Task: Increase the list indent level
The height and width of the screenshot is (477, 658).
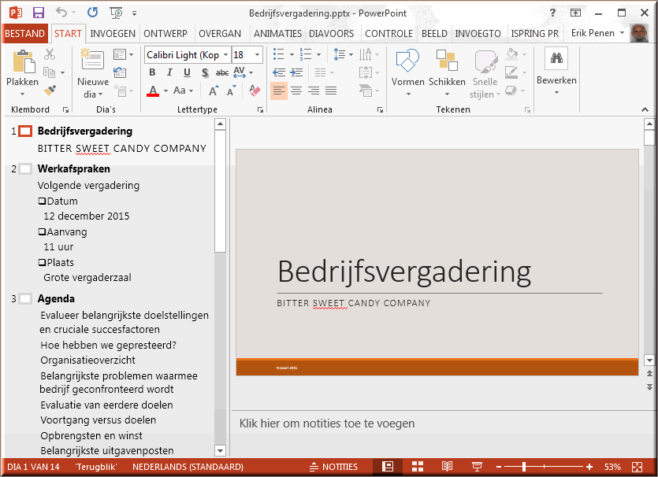Action: point(296,72)
